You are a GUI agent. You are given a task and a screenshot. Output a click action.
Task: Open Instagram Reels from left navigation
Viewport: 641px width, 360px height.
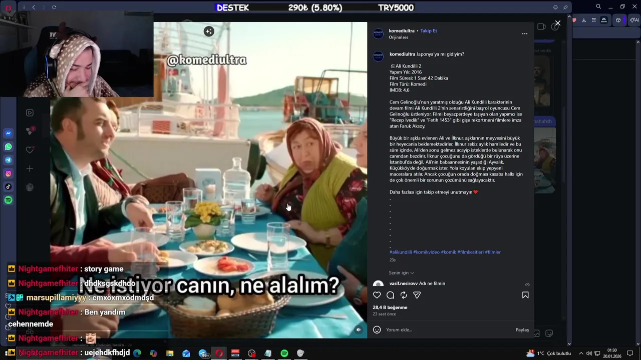point(30,113)
